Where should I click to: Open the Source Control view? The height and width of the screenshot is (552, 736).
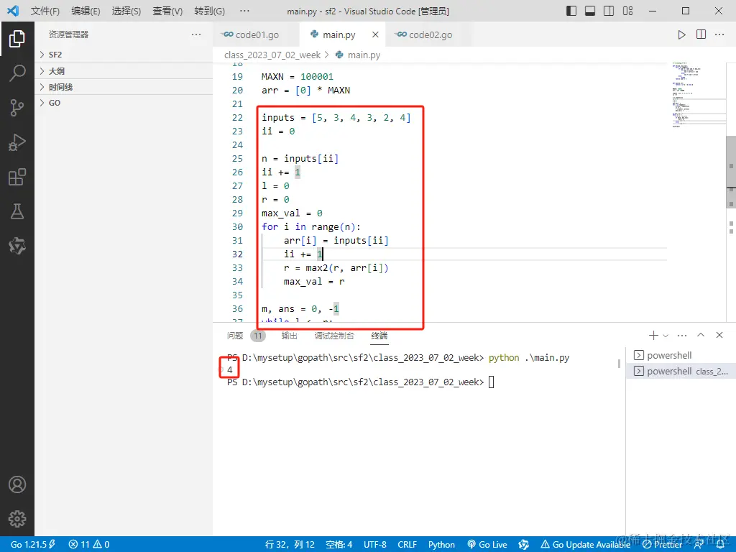point(17,108)
